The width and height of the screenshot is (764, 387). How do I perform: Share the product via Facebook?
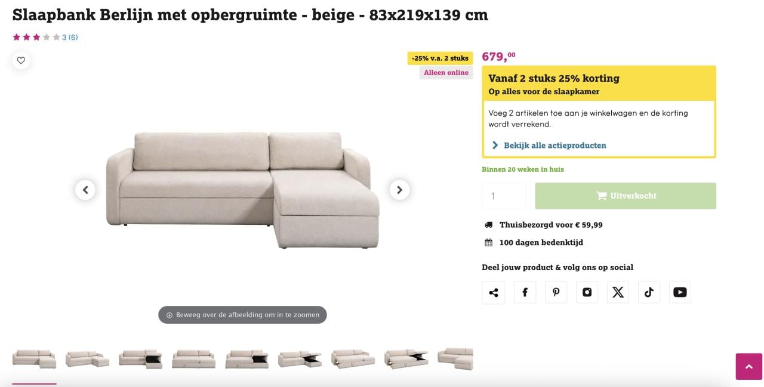coord(525,292)
